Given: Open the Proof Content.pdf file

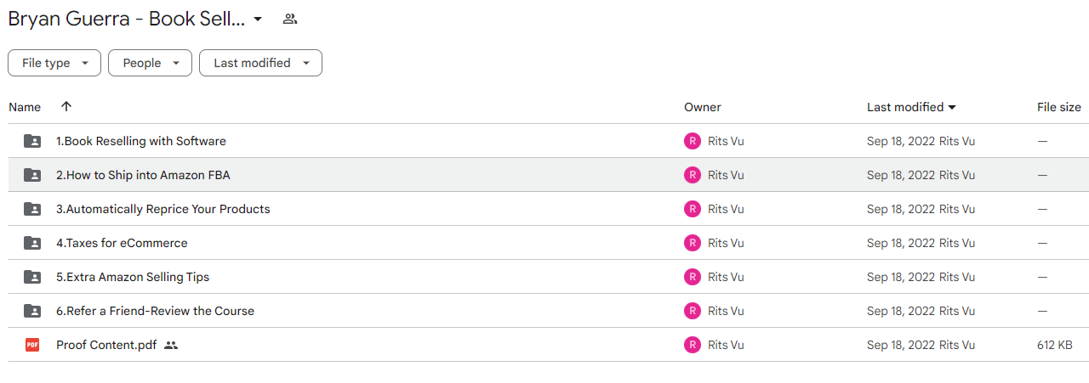Looking at the screenshot, I should 106,345.
